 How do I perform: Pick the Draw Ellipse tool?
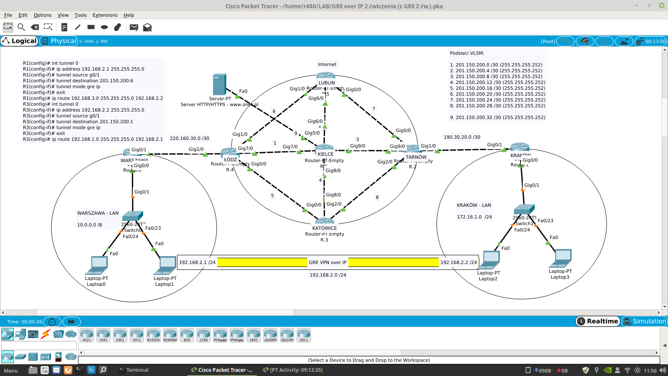coord(104,27)
